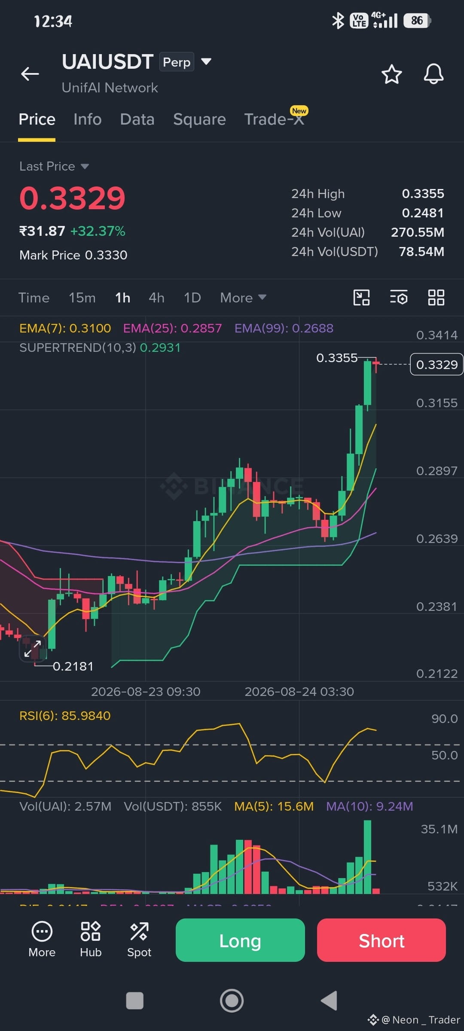Tap the +32.37% change percentage
464x1031 pixels.
pyautogui.click(x=98, y=231)
